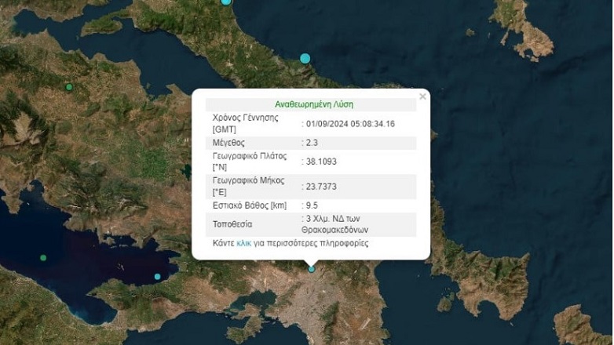The image size is (614, 345).
Task: Click the 'Γεωγραφικό Μήκος [°E]' label
Action: tap(249, 187)
